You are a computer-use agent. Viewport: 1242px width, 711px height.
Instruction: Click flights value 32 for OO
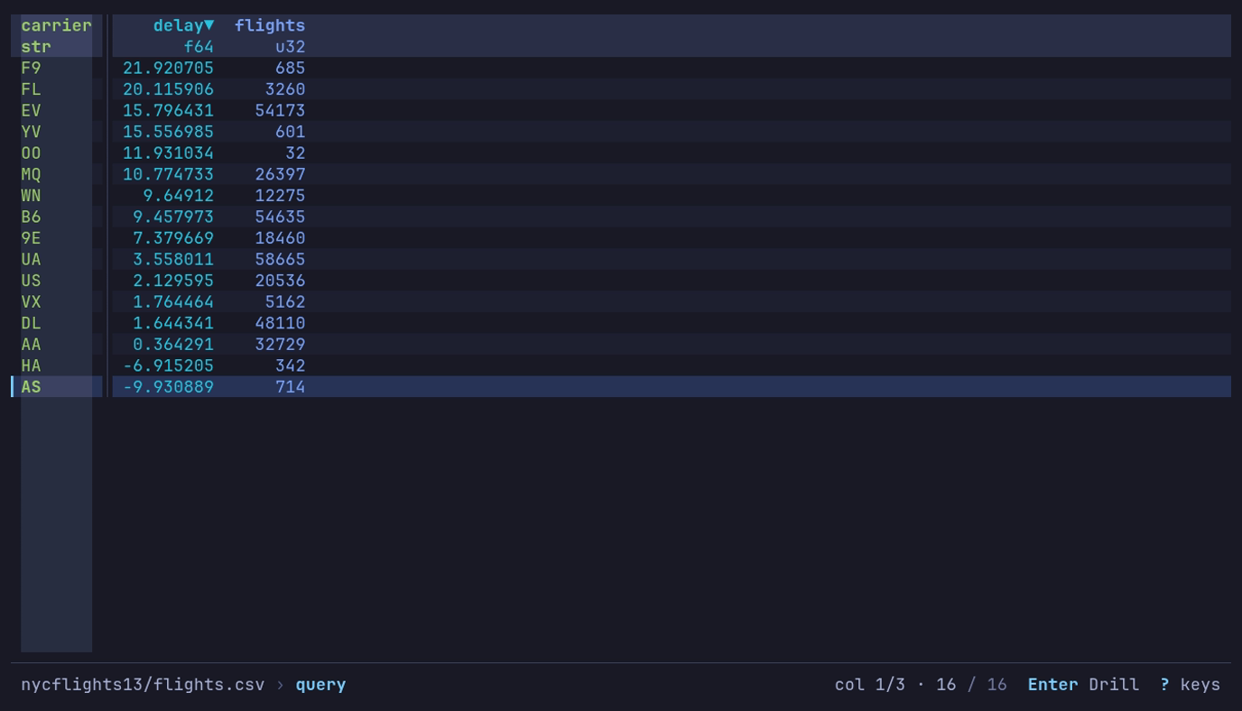coord(295,152)
